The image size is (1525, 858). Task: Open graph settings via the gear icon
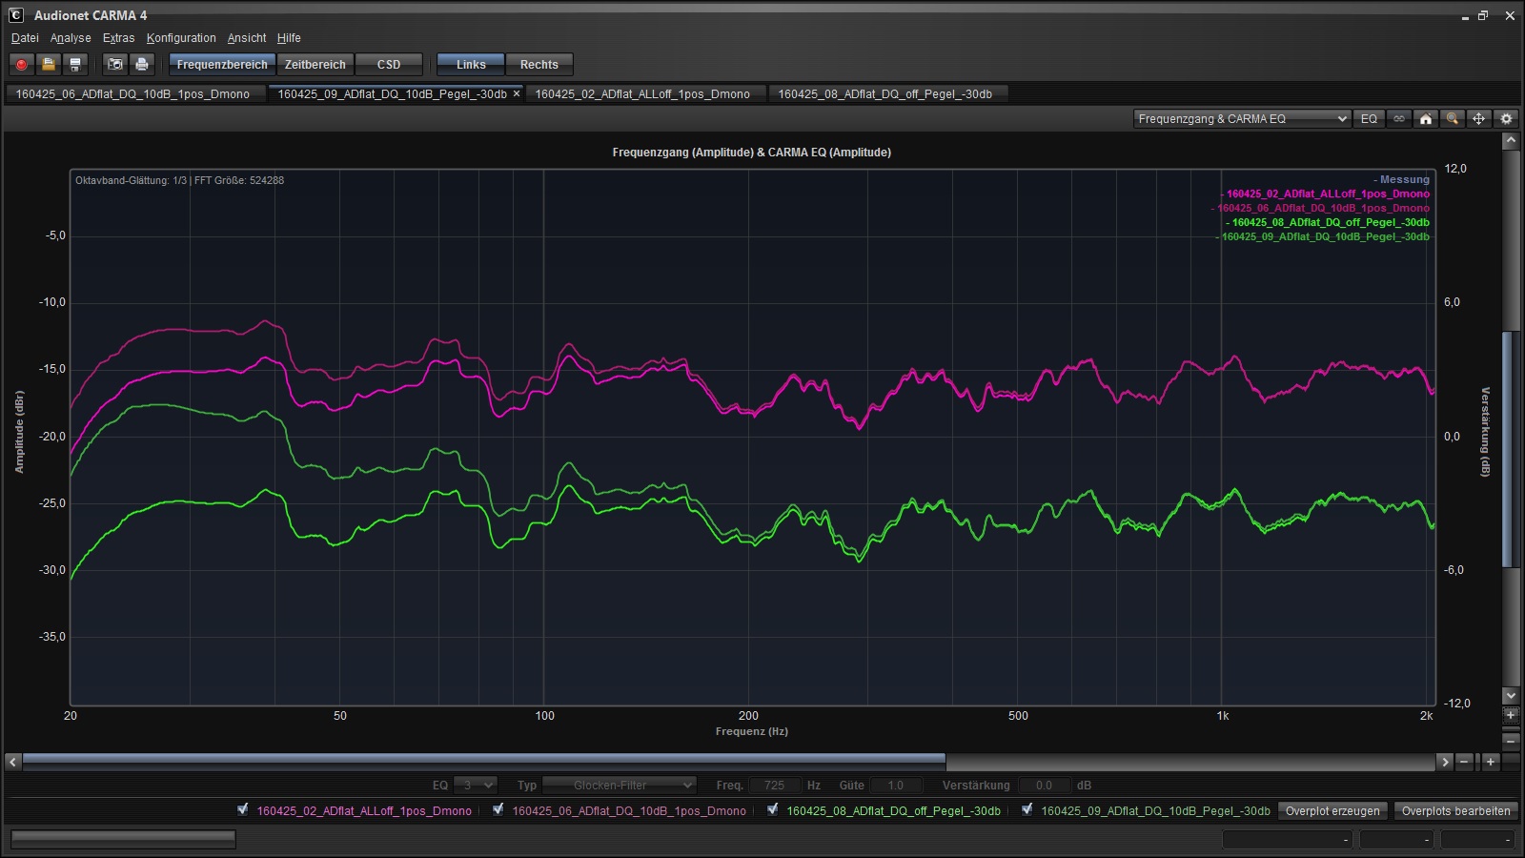pos(1506,119)
